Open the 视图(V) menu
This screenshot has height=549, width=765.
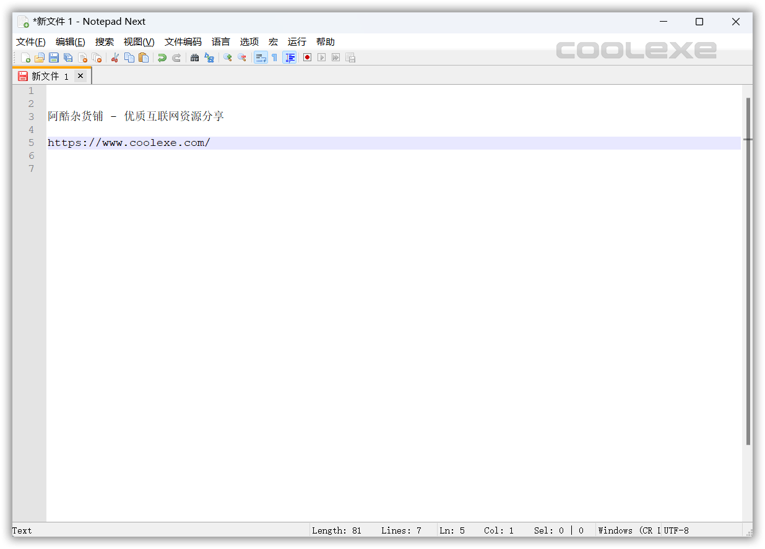(139, 41)
